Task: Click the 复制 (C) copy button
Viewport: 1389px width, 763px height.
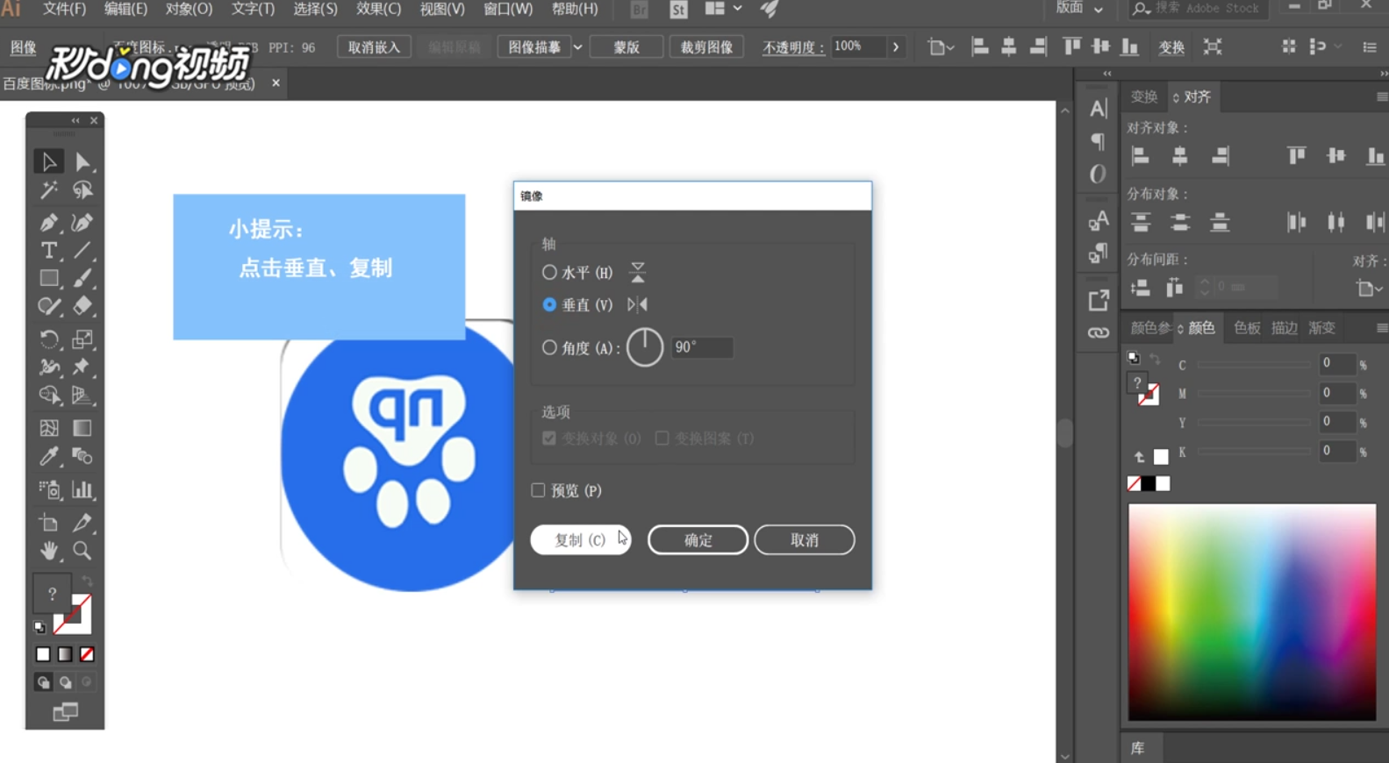Action: 580,540
